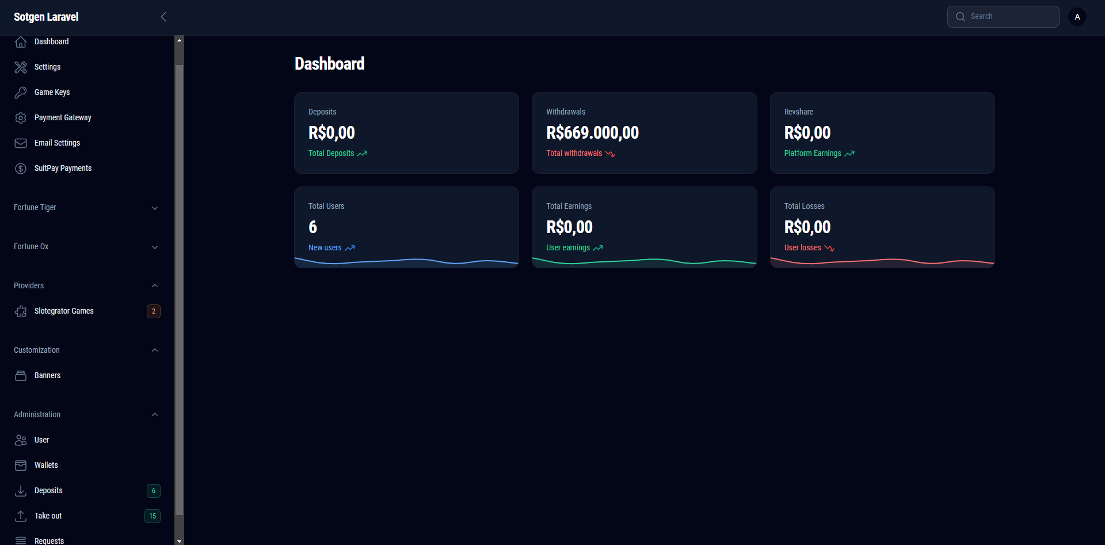Collapse the sidebar with the left chevron
This screenshot has height=545, width=1105.
(x=163, y=17)
